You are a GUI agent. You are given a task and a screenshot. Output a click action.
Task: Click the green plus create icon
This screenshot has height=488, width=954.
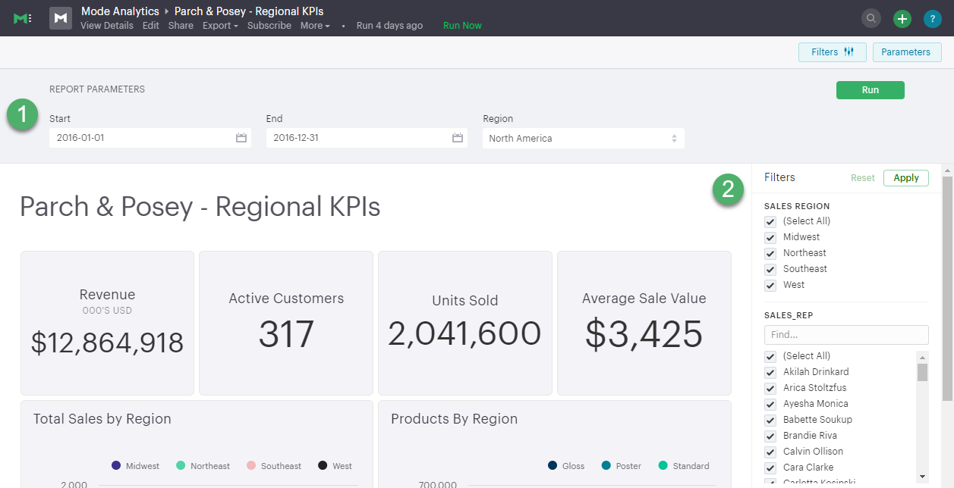[902, 19]
